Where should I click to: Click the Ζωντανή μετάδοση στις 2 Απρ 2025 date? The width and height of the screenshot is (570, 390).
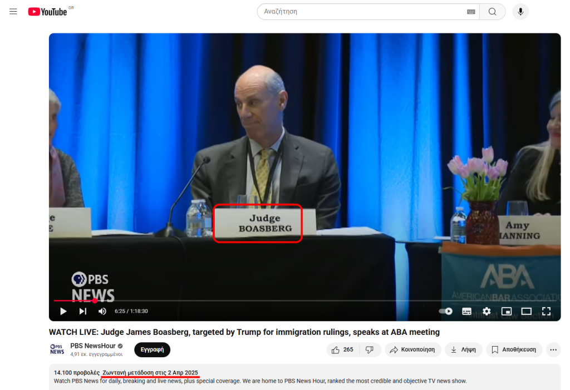(x=150, y=373)
